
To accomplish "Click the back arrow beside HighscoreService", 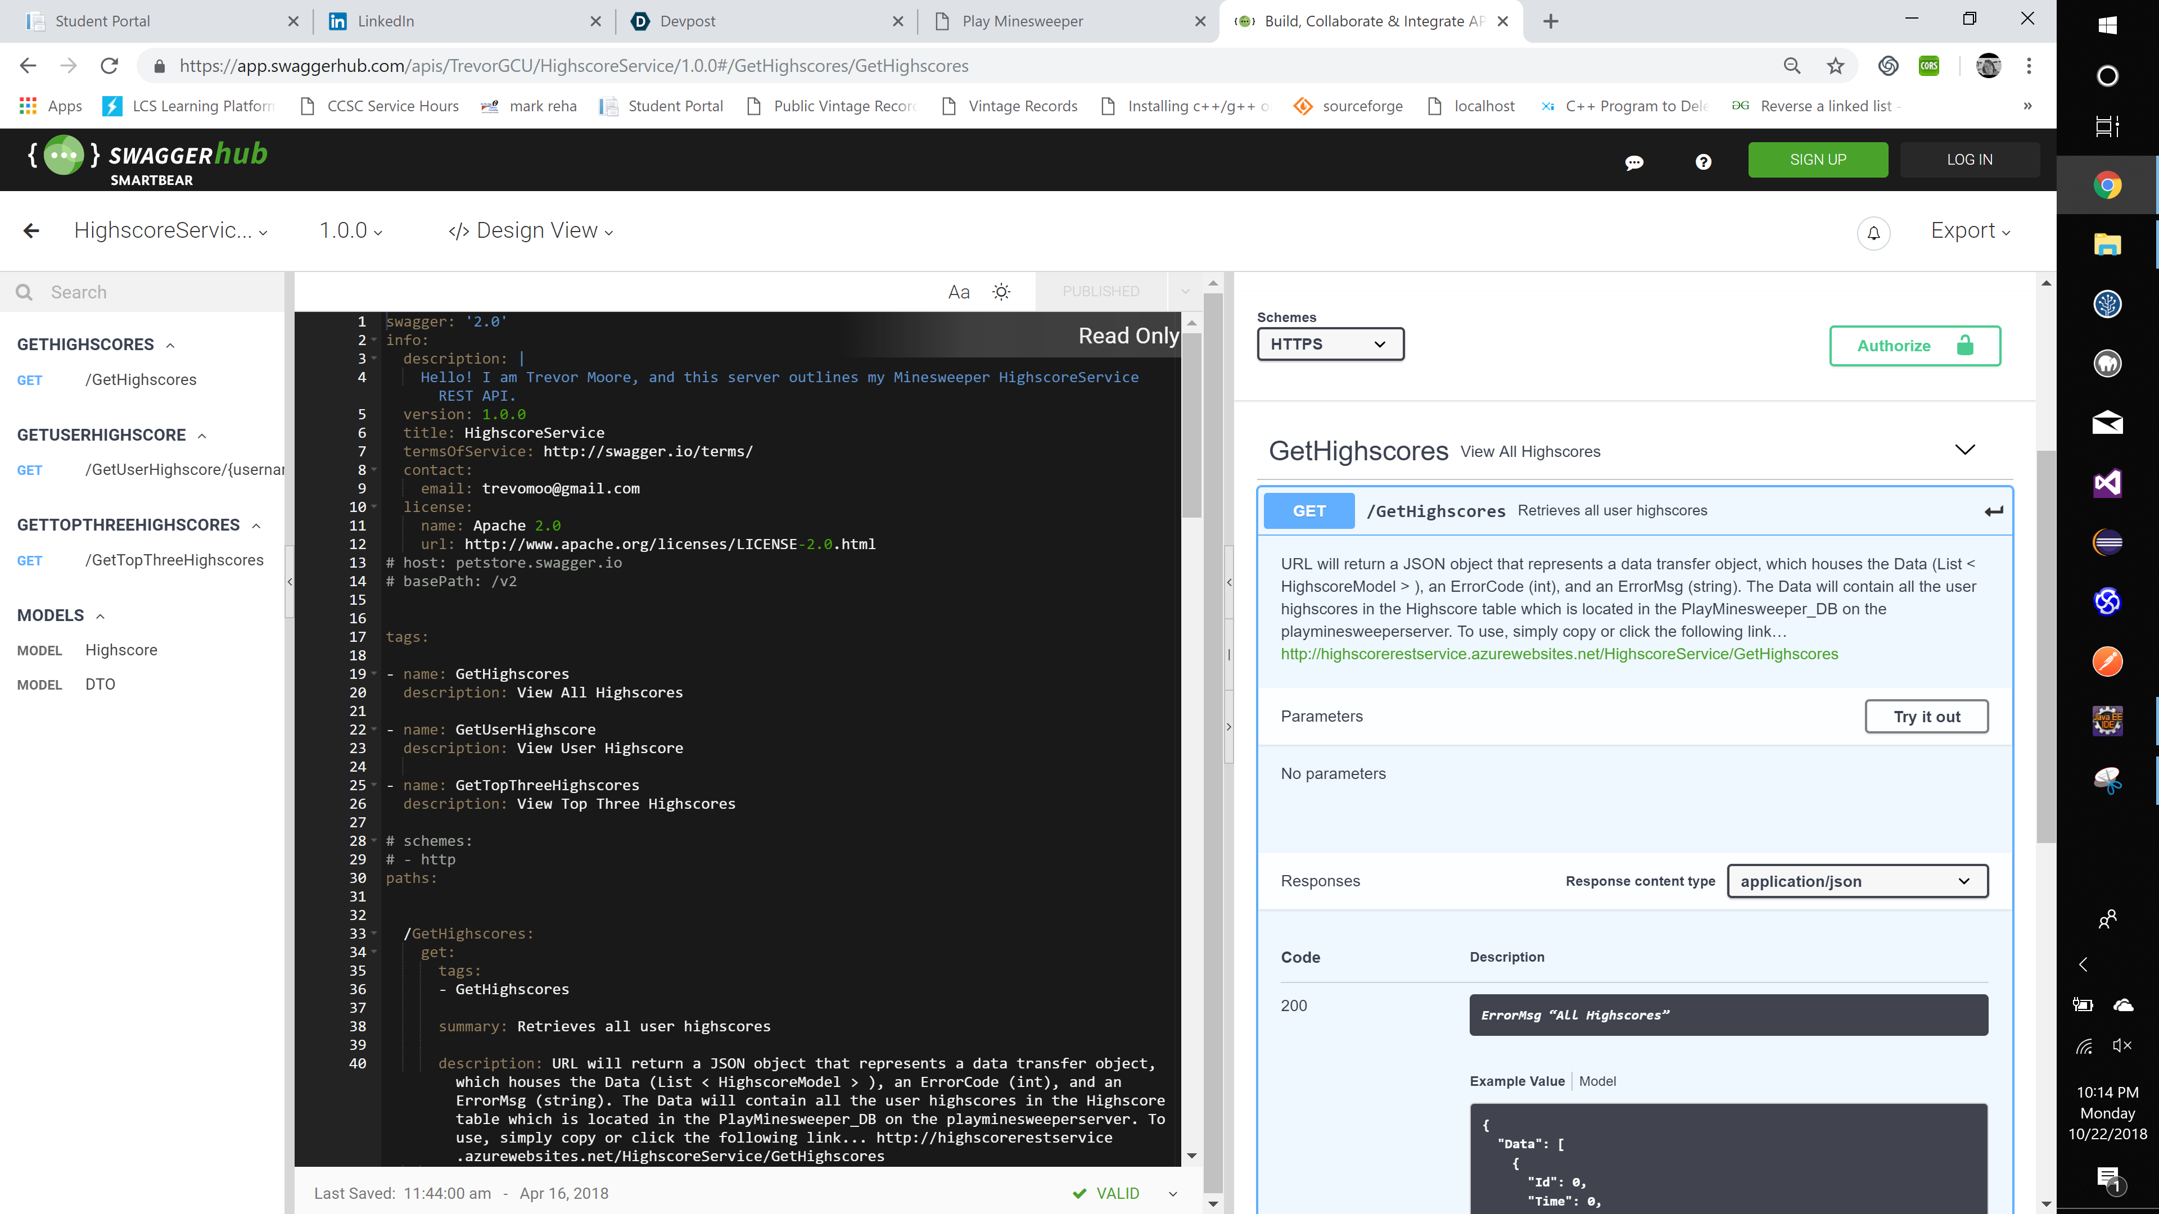I will point(31,231).
